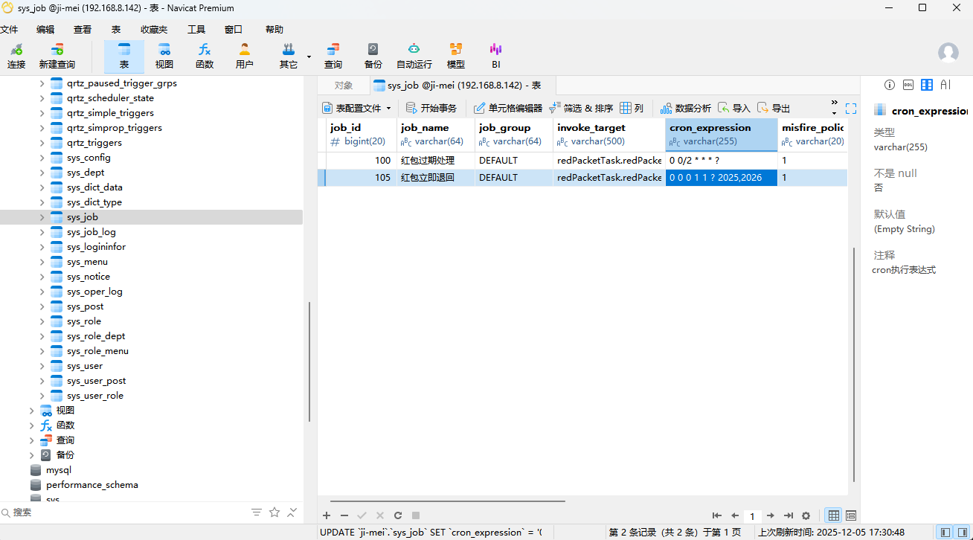The image size is (973, 540).
Task: Click the 导出 button
Action: (x=774, y=108)
